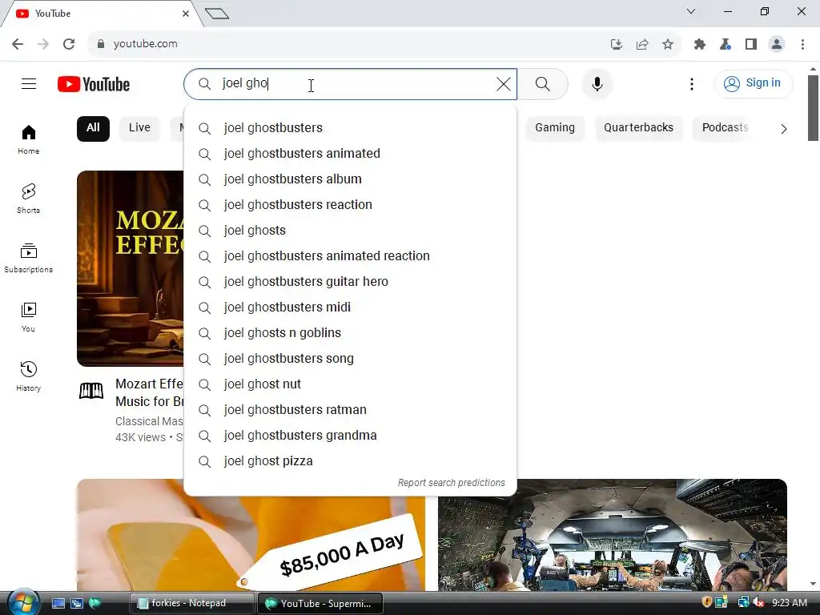
Task: Open the browser profile avatar
Action: [x=777, y=45]
